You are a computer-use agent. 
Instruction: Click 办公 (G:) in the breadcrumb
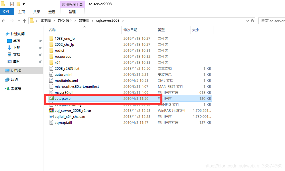[65, 21]
